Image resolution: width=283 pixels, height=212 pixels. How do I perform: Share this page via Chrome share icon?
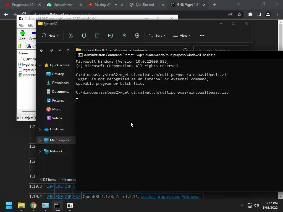click(230, 14)
